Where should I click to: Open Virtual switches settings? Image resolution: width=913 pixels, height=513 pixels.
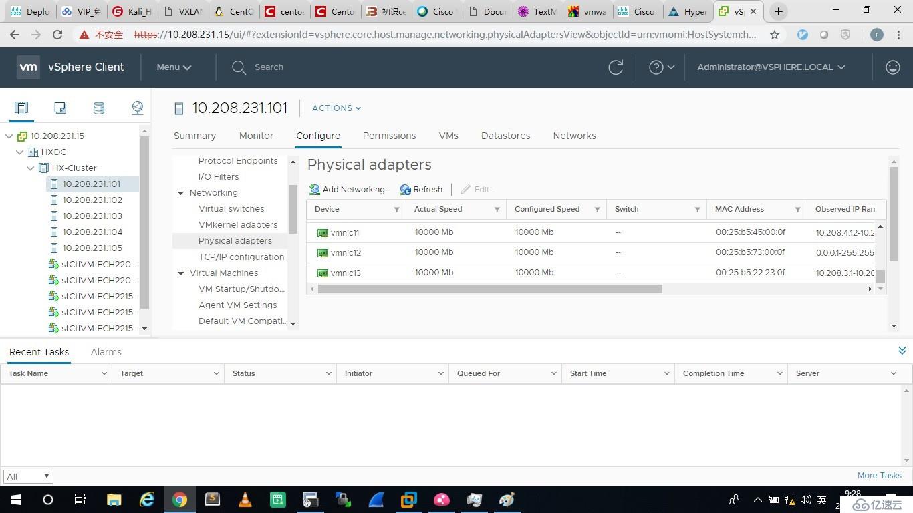click(231, 209)
